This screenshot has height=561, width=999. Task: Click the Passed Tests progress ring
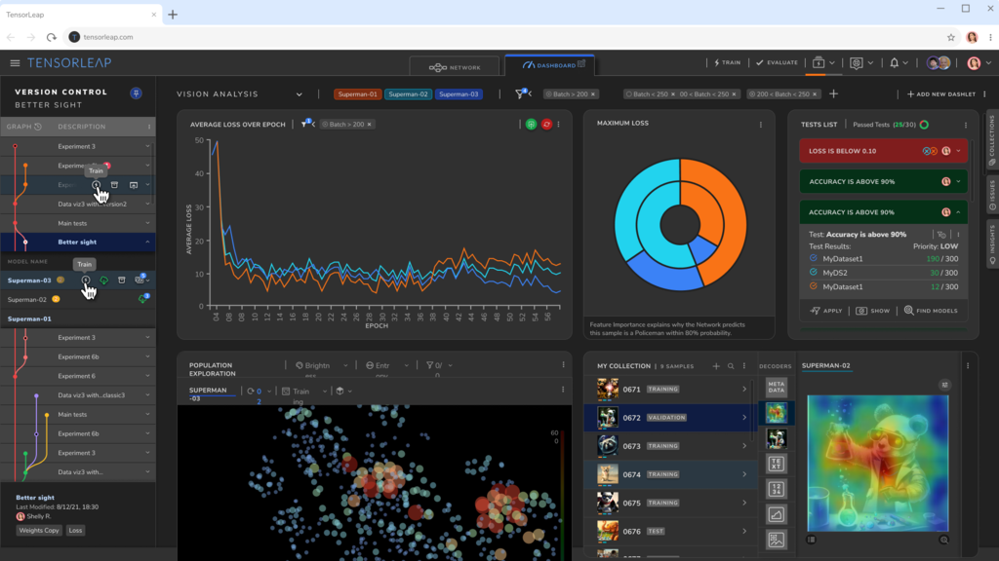pos(924,125)
